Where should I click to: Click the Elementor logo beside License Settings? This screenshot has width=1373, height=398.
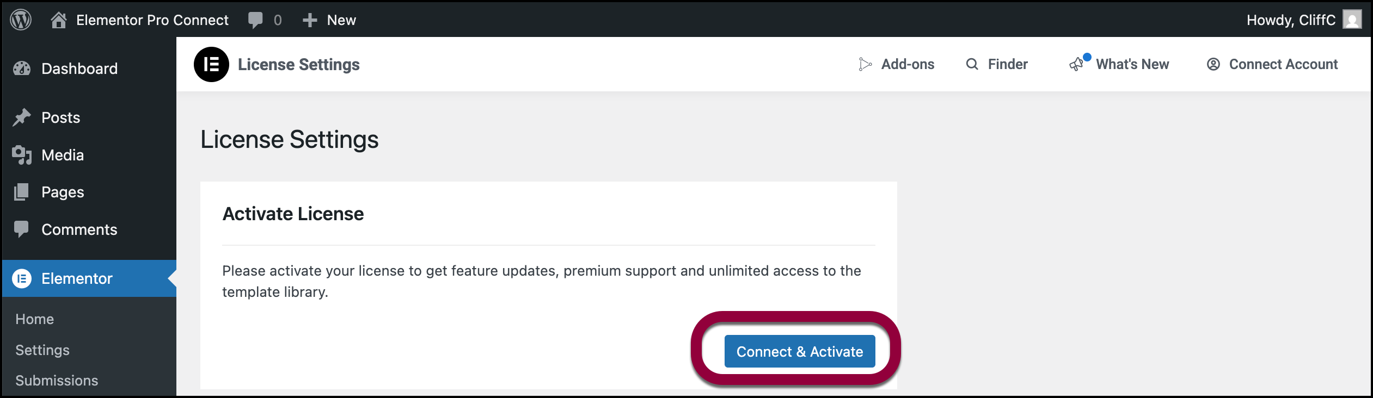pyautogui.click(x=211, y=65)
